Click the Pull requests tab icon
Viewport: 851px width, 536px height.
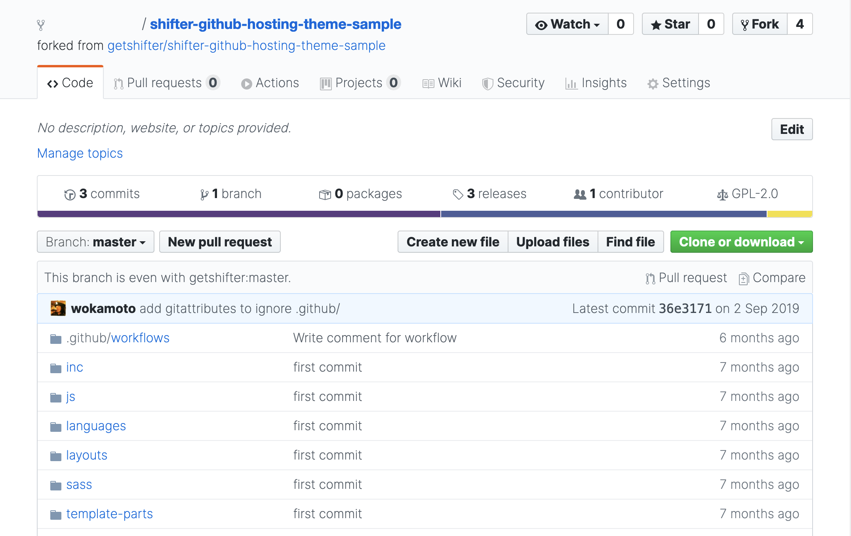(x=118, y=84)
